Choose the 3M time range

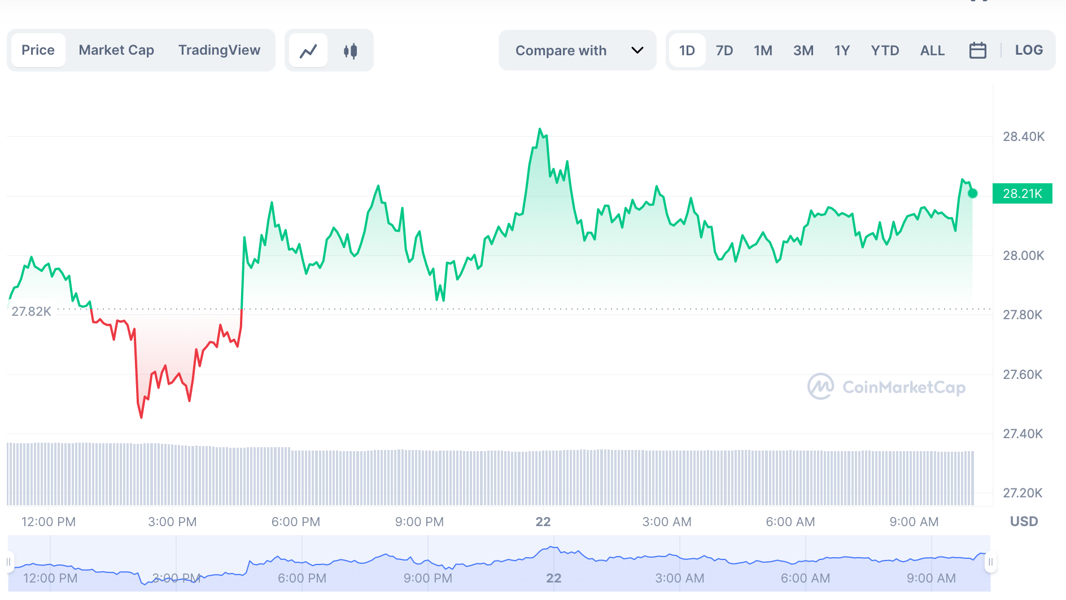803,50
